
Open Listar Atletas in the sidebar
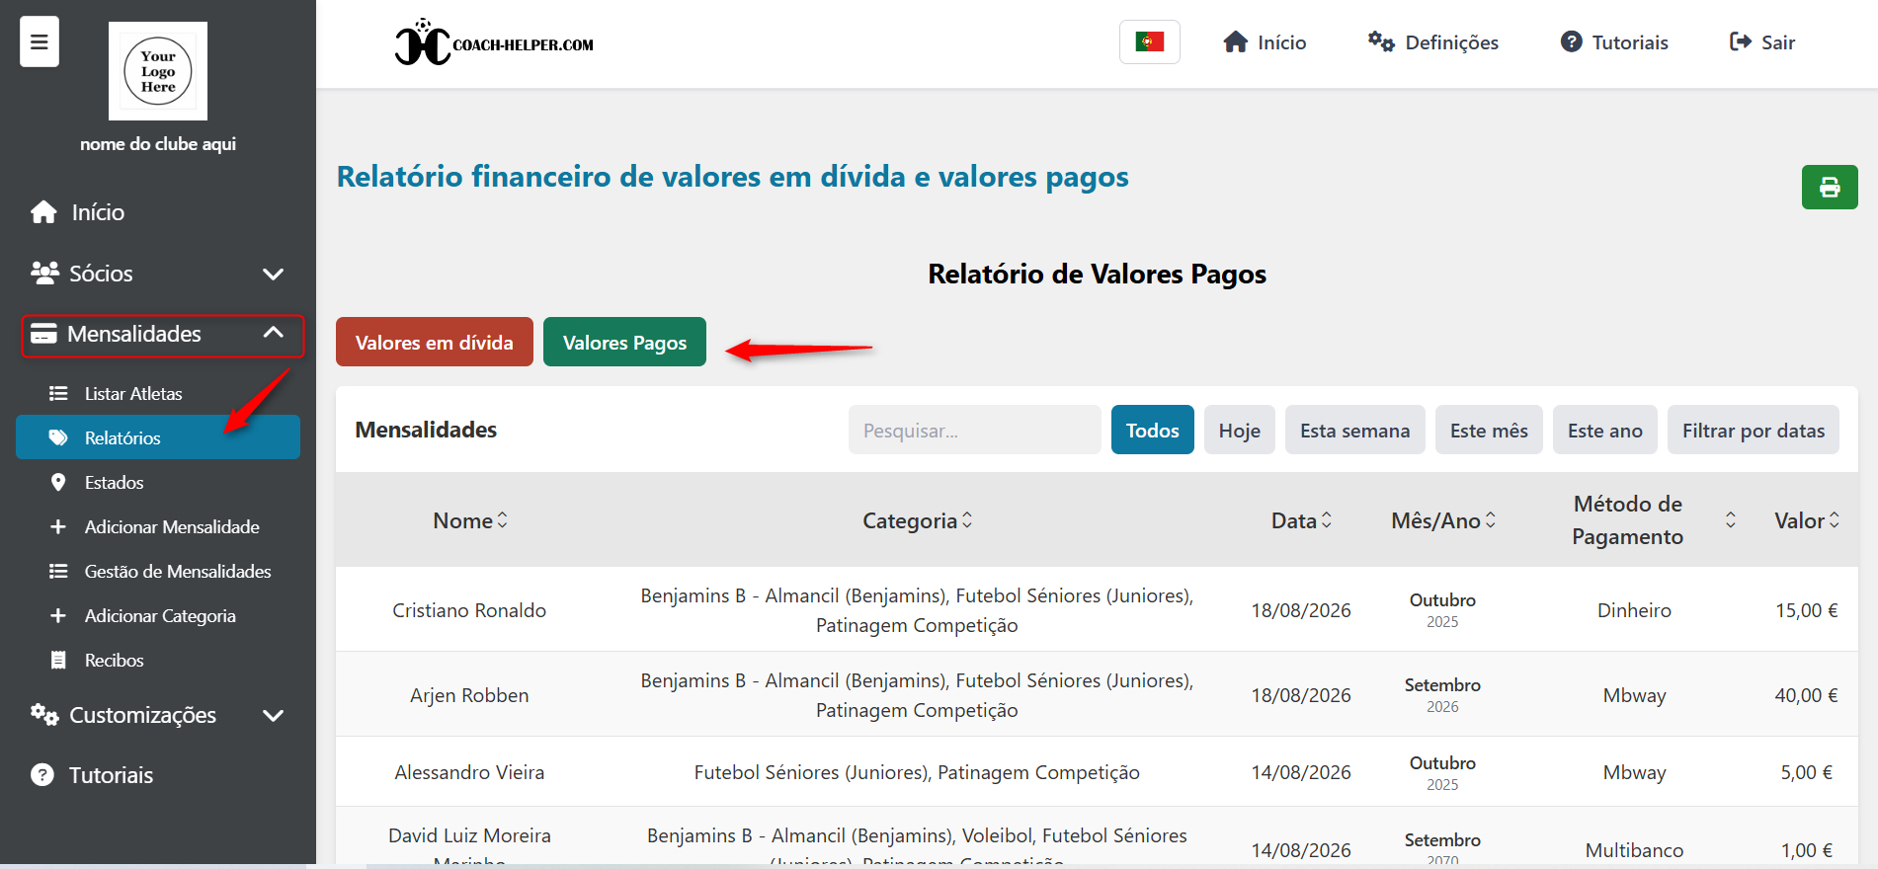tap(158, 393)
